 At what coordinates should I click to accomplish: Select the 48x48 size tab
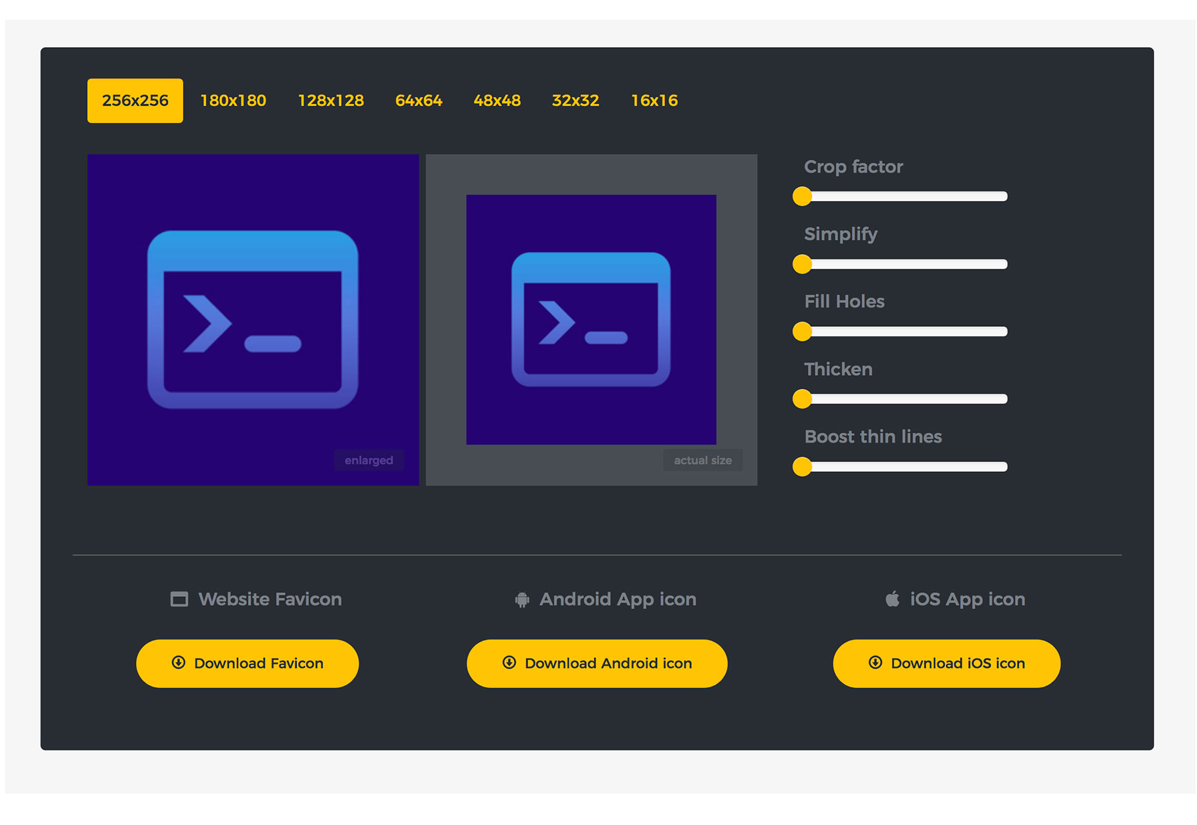(x=497, y=101)
